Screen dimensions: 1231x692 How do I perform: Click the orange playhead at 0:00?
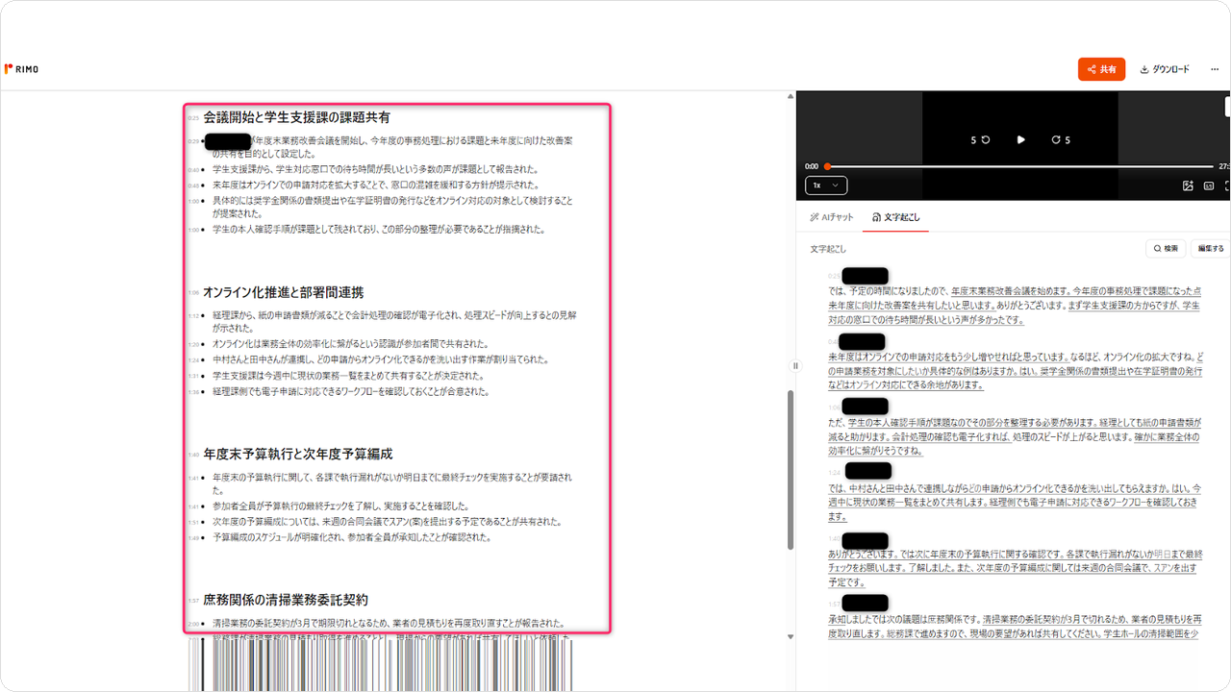tap(826, 166)
